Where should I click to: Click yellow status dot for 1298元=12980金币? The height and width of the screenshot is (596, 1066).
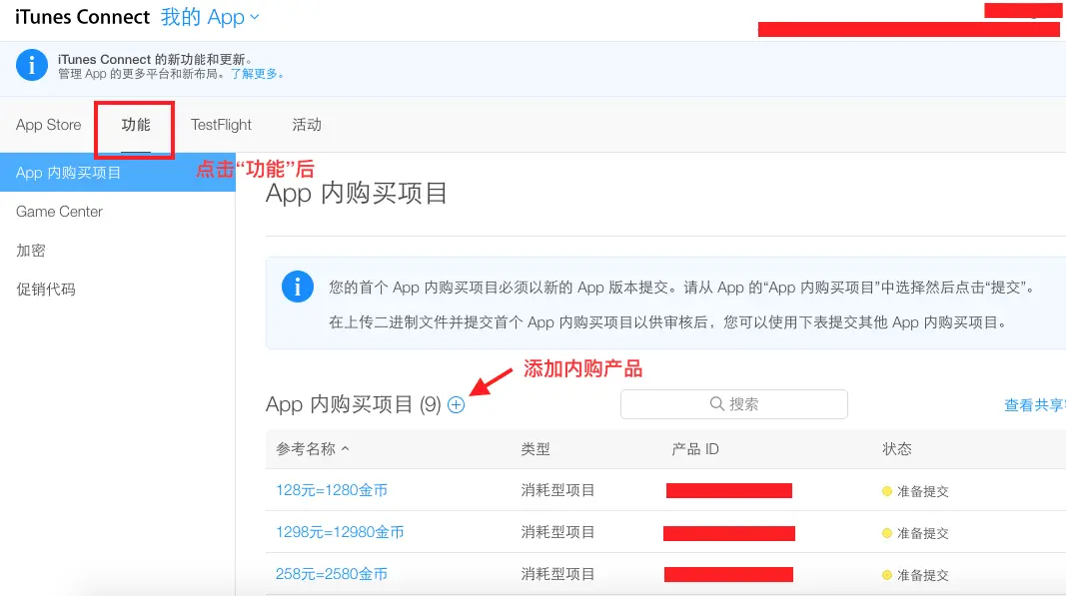pyautogui.click(x=886, y=533)
